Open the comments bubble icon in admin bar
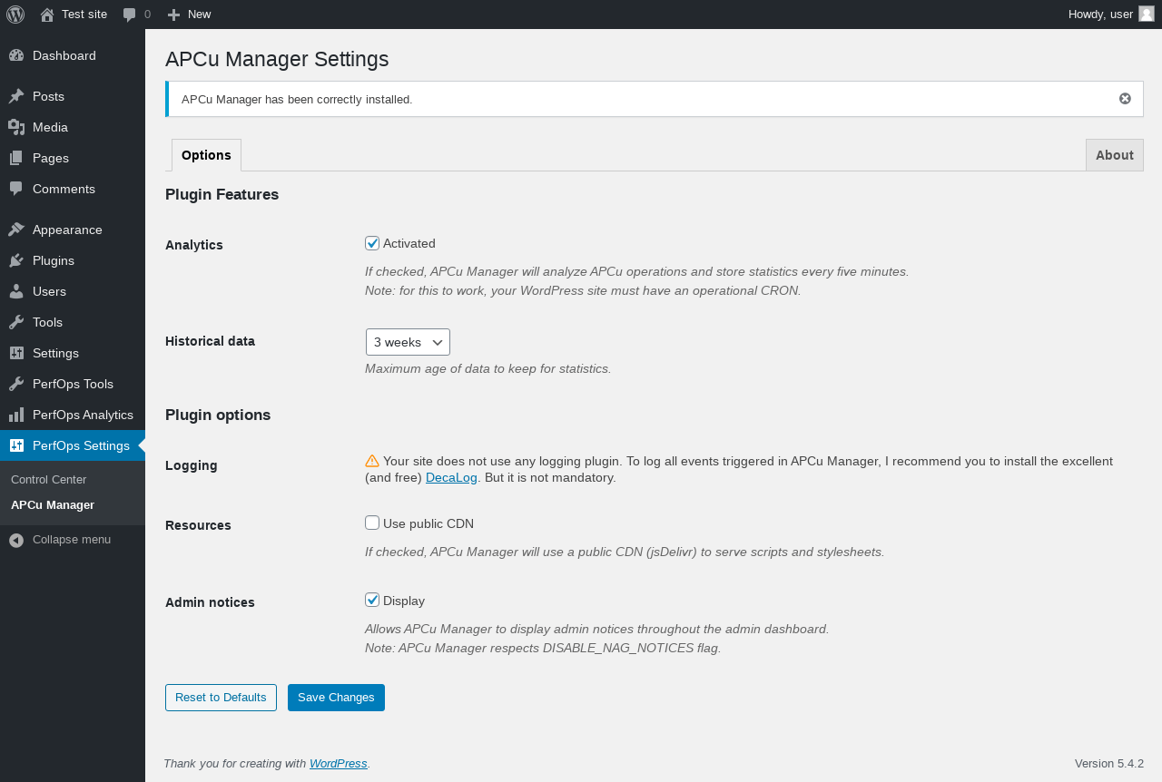Screen dimensions: 1162x782 [130, 15]
